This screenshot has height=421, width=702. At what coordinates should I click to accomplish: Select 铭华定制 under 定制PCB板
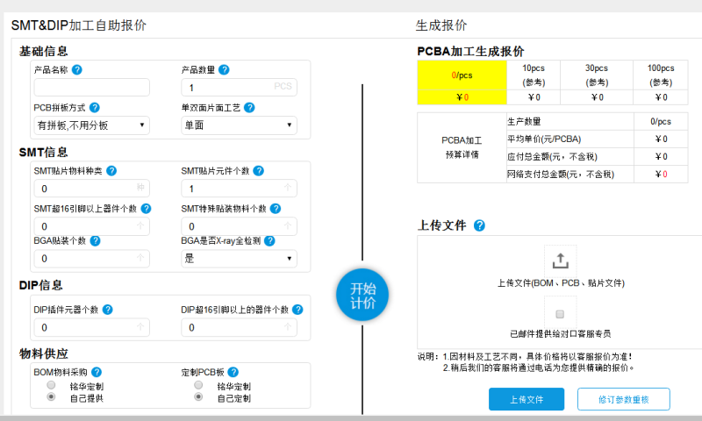(x=198, y=386)
